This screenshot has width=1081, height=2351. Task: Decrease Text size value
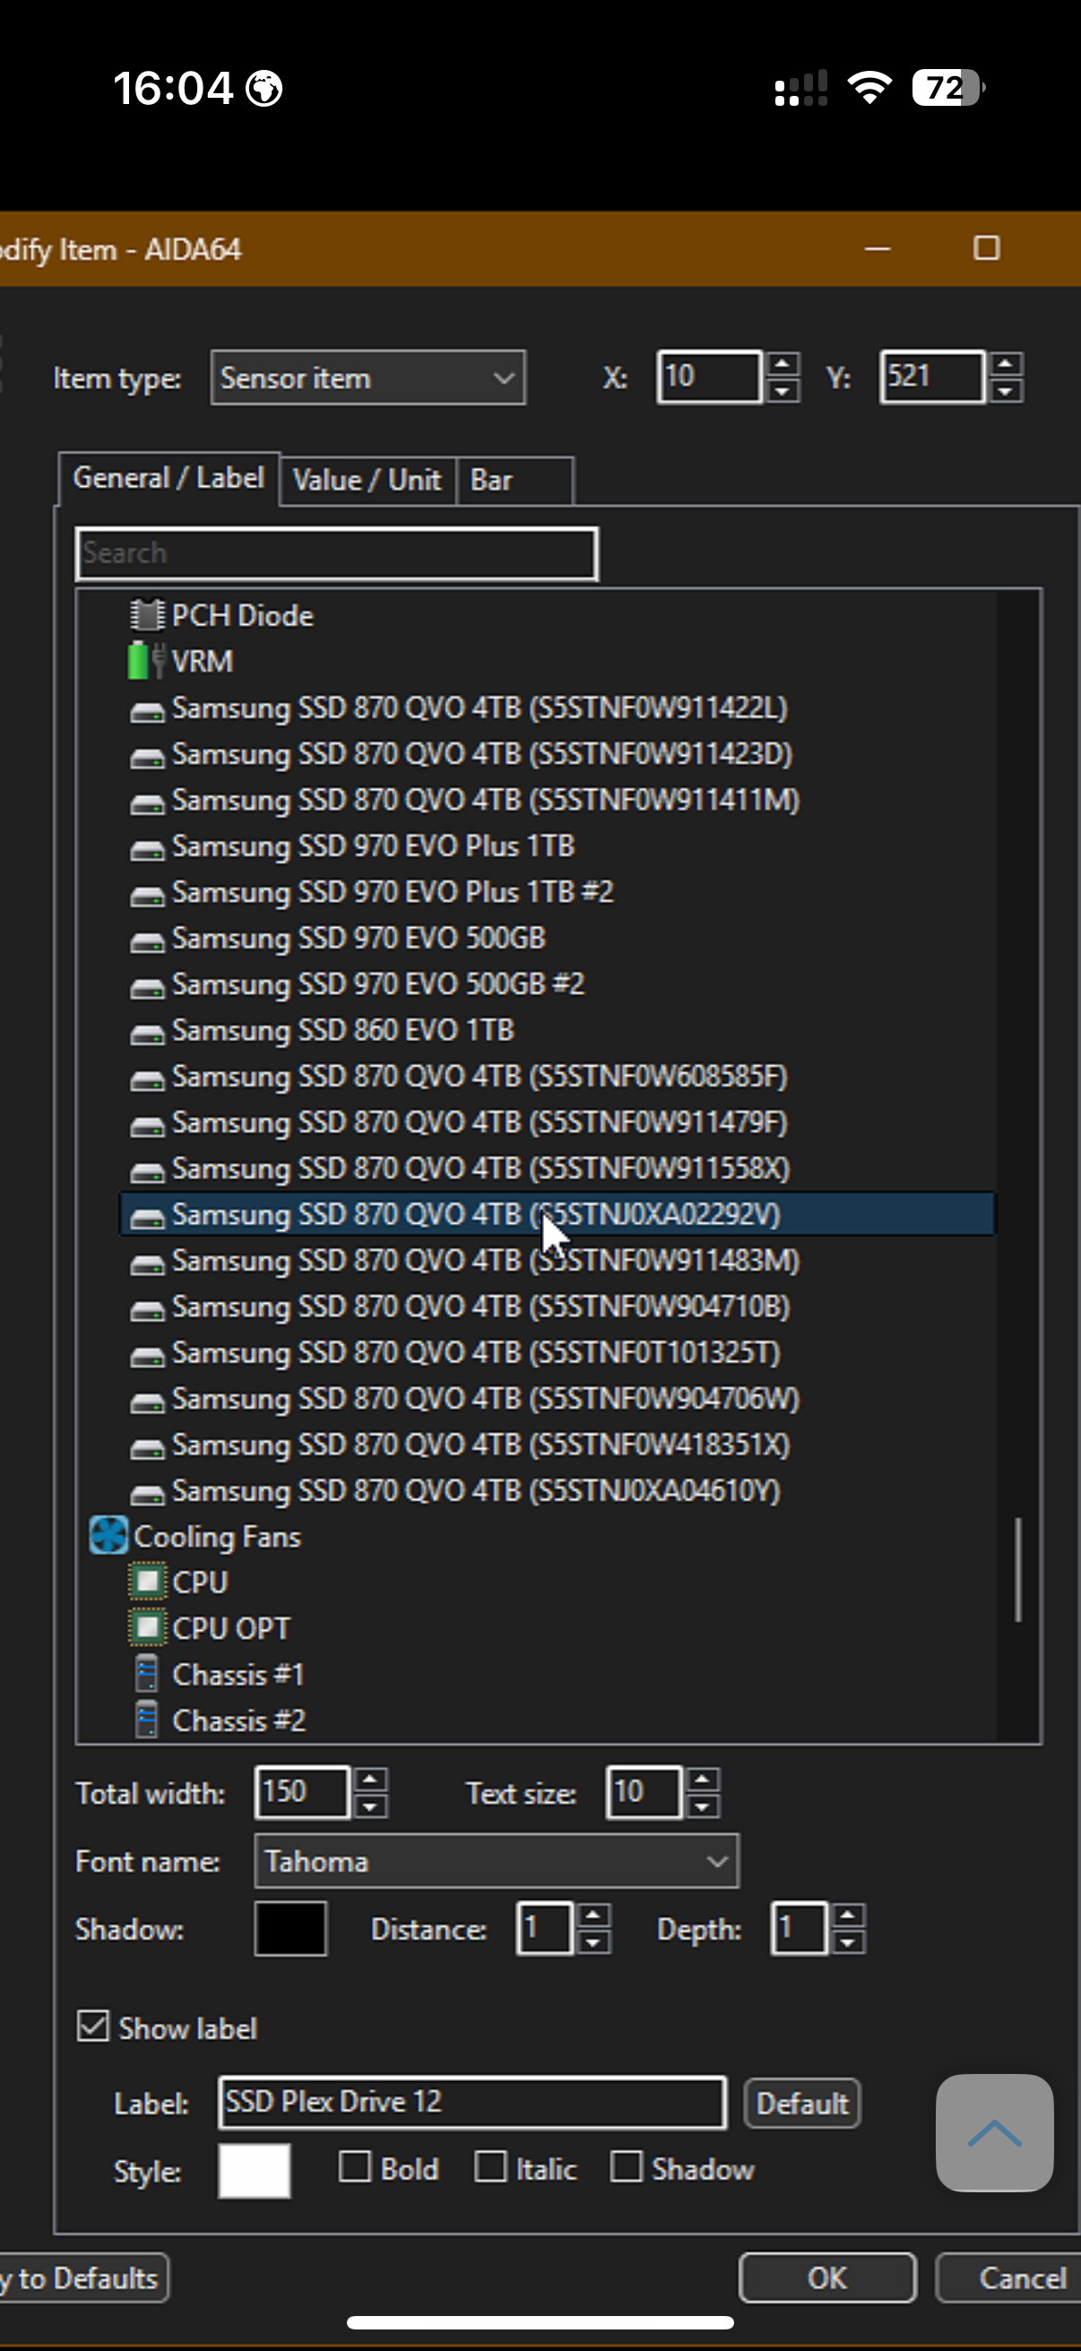click(702, 1806)
